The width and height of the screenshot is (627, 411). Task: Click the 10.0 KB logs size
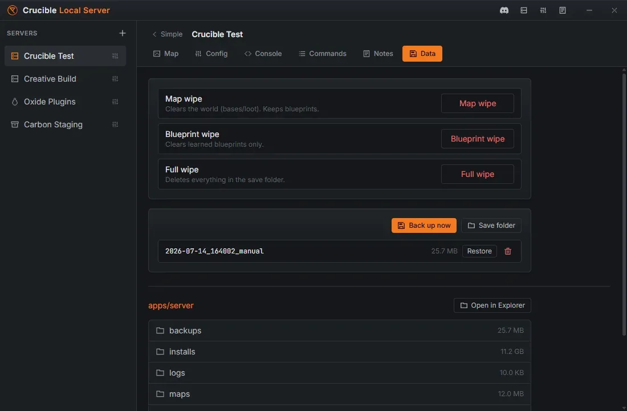[511, 373]
